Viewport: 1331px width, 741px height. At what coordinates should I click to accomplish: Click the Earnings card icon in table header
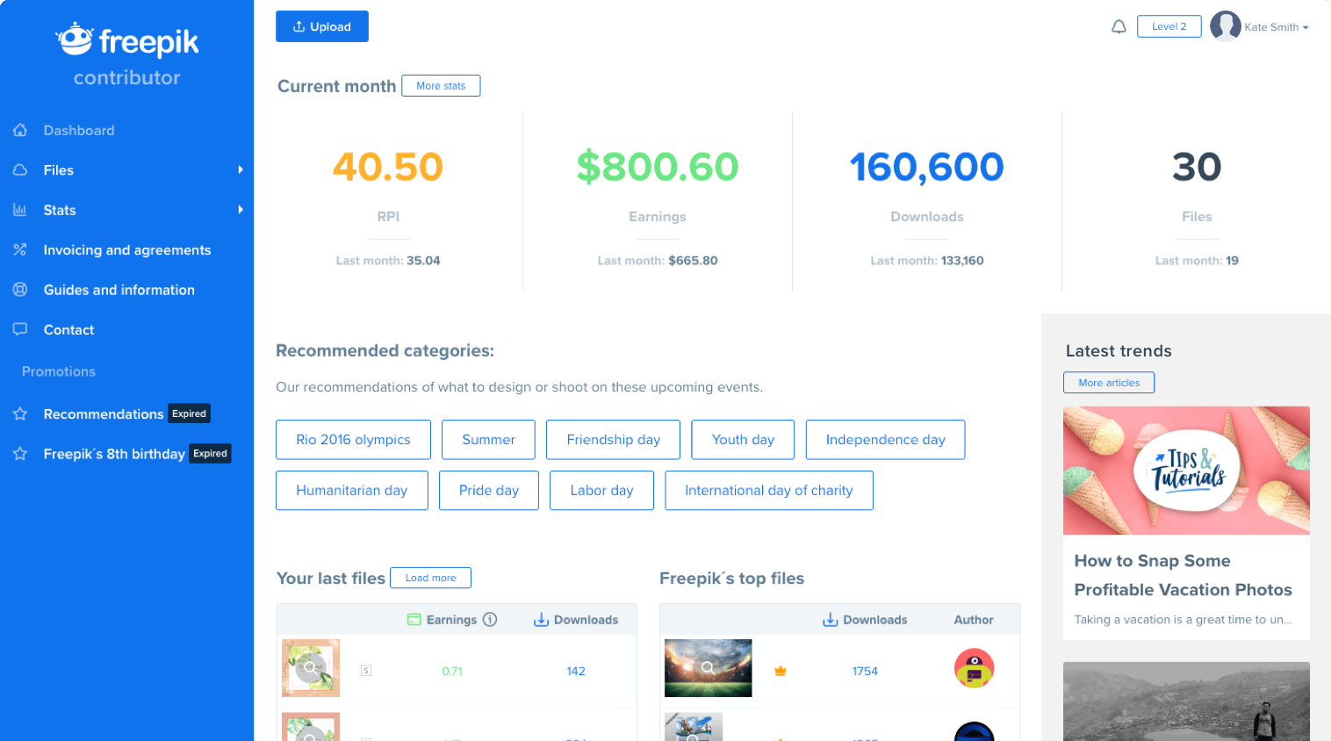414,620
